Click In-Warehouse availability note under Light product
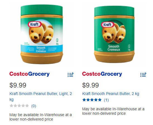Screen dimensions: 153x125 [x=41, y=117]
